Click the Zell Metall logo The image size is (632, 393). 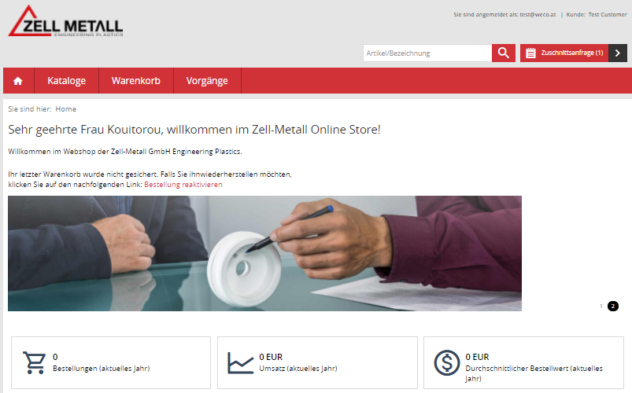(65, 21)
